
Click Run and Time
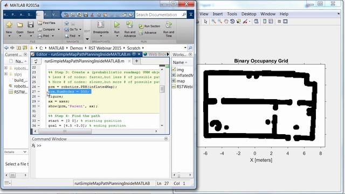pos(169,29)
